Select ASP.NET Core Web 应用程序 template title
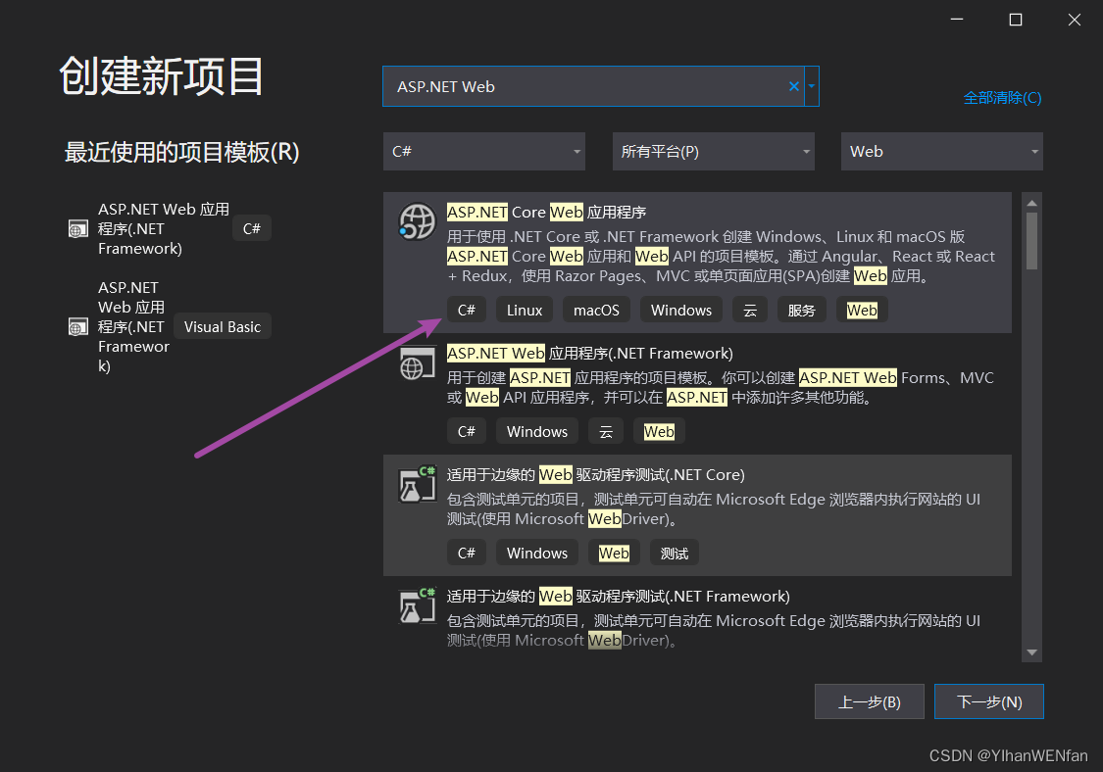Image resolution: width=1103 pixels, height=772 pixels. 546,213
